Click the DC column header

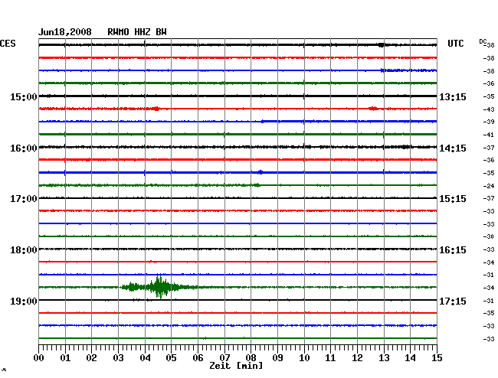tap(483, 41)
